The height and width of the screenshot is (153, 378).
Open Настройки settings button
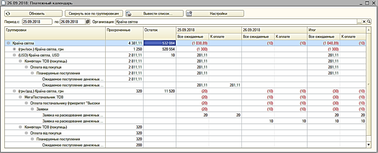[x=215, y=14]
